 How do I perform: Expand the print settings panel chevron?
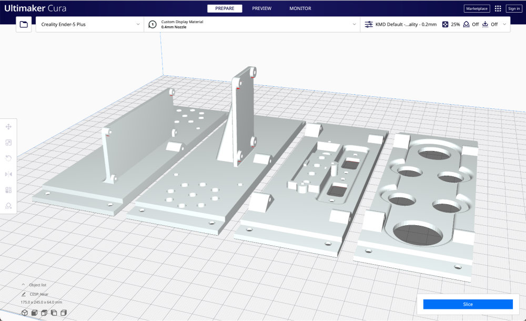coord(504,24)
